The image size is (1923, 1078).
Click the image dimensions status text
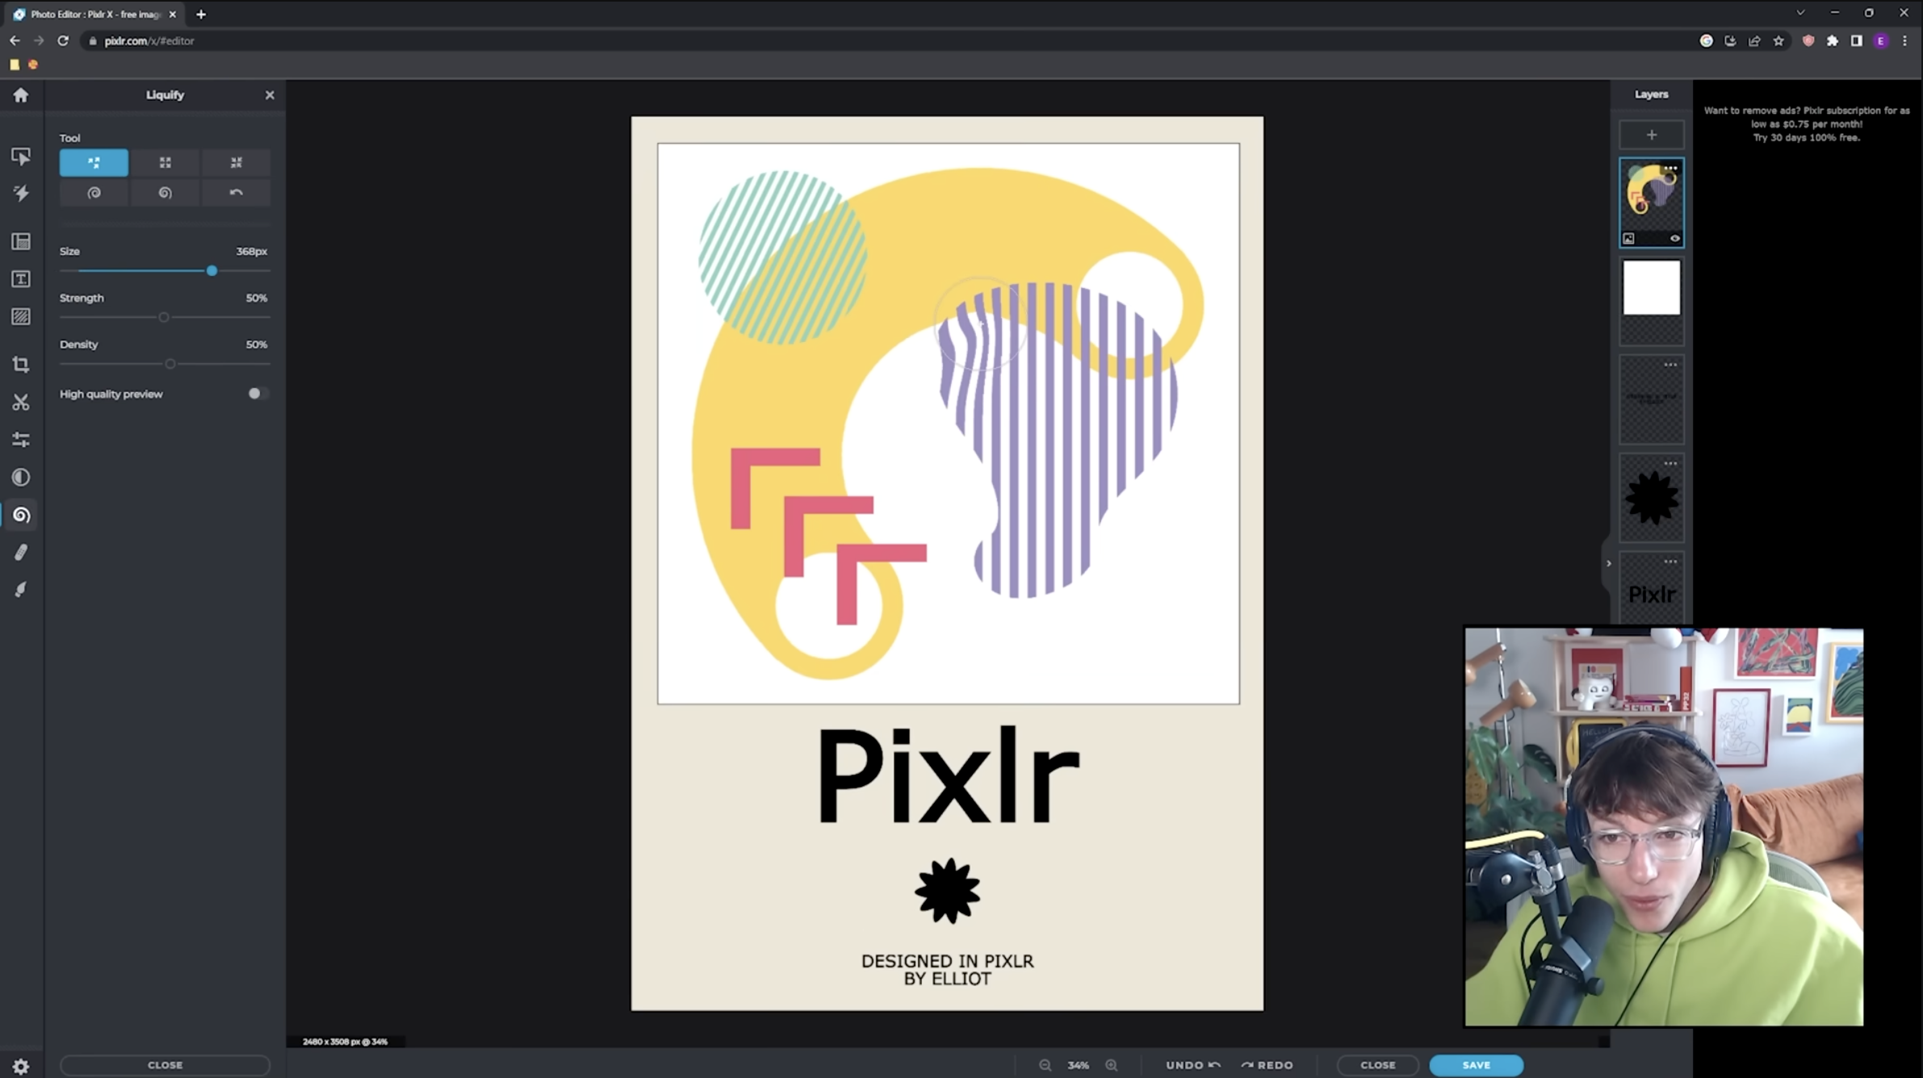tap(345, 1042)
